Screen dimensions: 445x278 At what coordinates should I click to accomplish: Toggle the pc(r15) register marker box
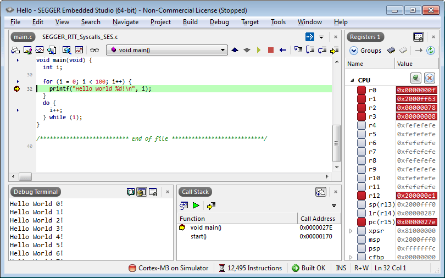pyautogui.click(x=361, y=222)
